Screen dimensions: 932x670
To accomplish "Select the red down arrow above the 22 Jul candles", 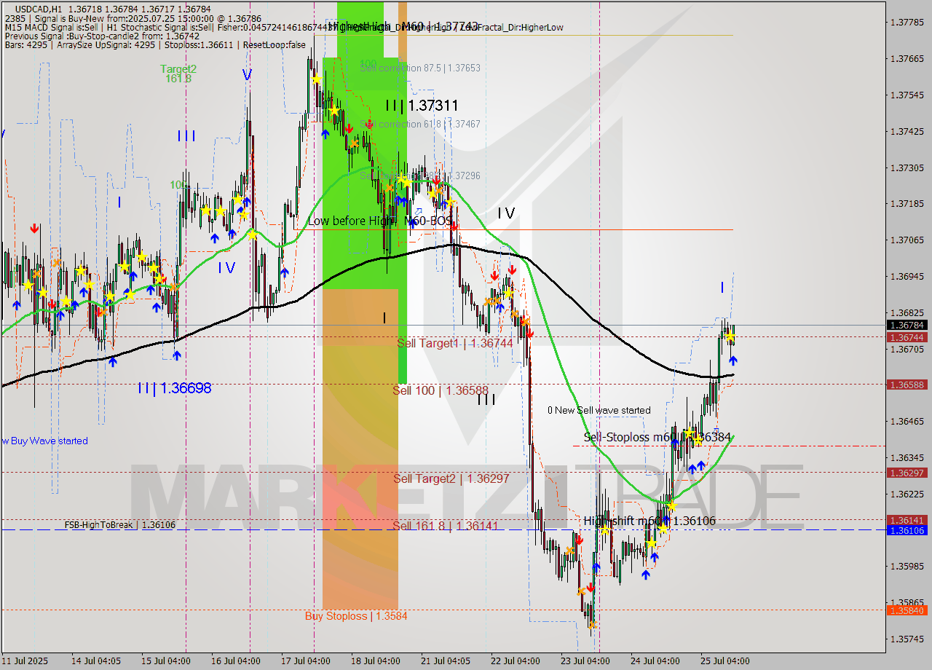I will (512, 269).
